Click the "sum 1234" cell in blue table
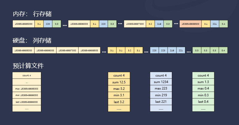The width and height of the screenshot is (239, 125). click(x=161, y=82)
